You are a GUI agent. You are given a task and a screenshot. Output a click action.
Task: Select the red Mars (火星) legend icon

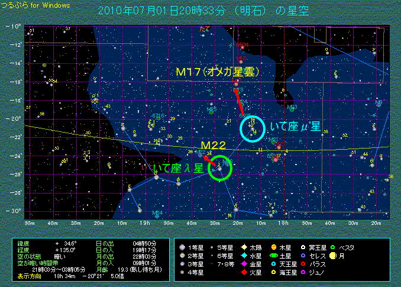pos(244,273)
